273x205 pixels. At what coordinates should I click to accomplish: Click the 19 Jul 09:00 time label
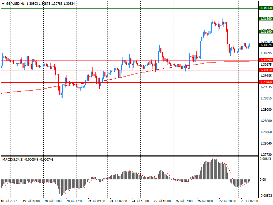click(31, 201)
